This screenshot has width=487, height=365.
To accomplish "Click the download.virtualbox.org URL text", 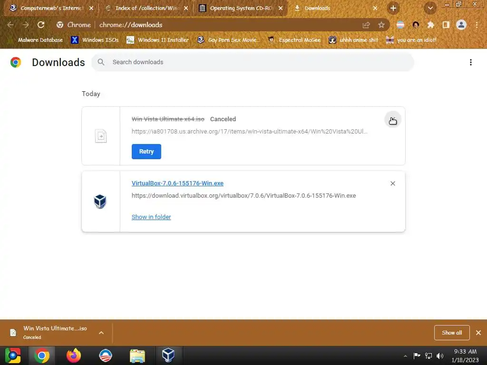I will [x=244, y=195].
